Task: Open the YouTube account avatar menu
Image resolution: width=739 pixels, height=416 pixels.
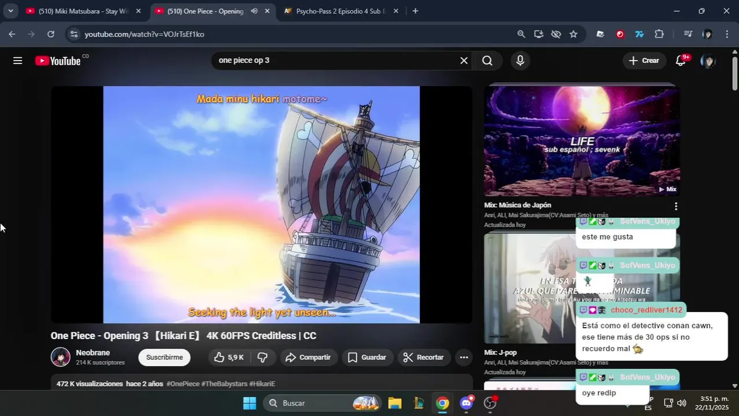Action: (708, 61)
